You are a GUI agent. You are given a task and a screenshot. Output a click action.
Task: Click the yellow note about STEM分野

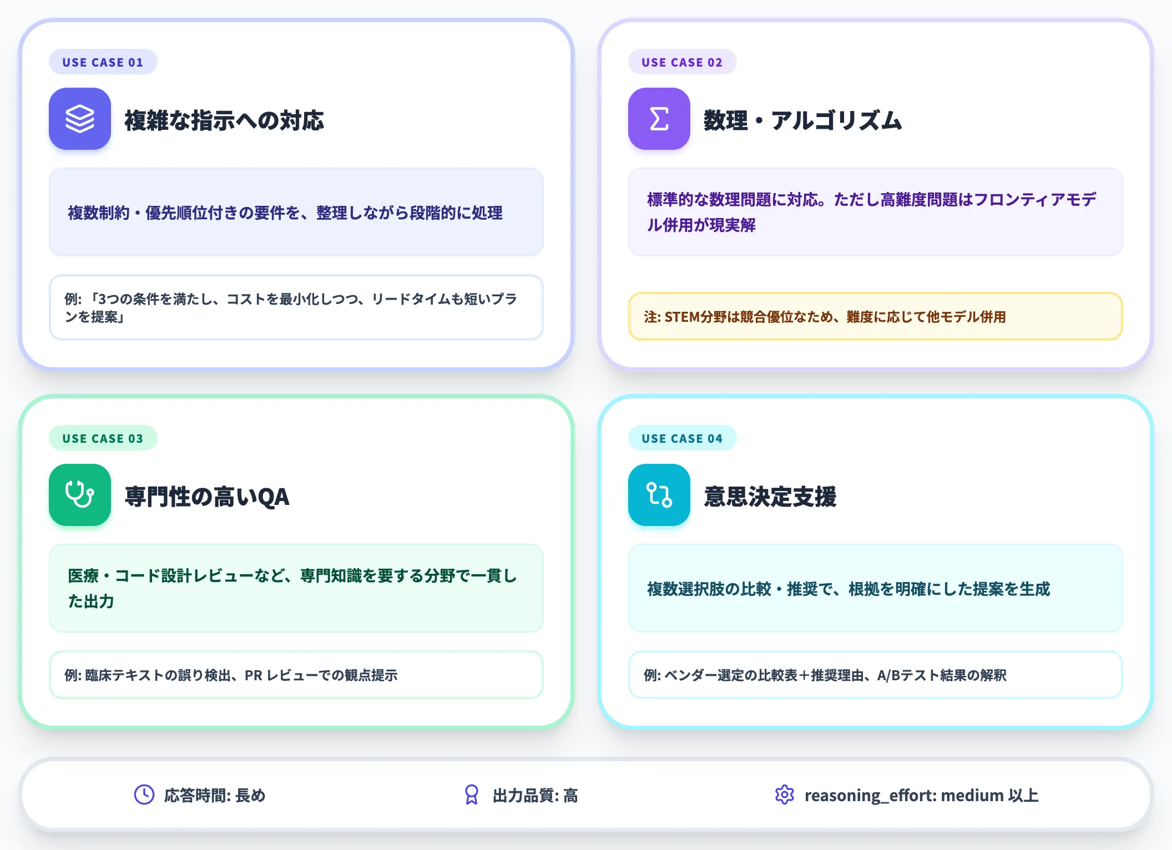[x=876, y=316]
